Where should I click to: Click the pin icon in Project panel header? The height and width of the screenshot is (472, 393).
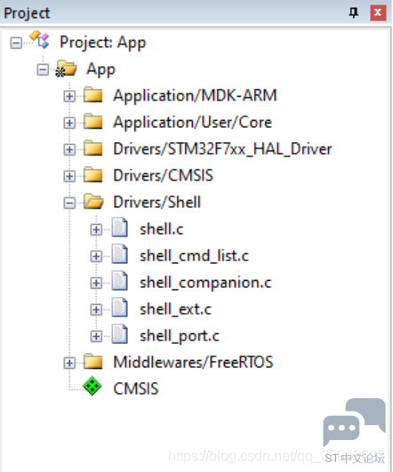(x=354, y=13)
